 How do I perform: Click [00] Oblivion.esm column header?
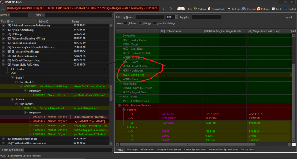(x=181, y=31)
